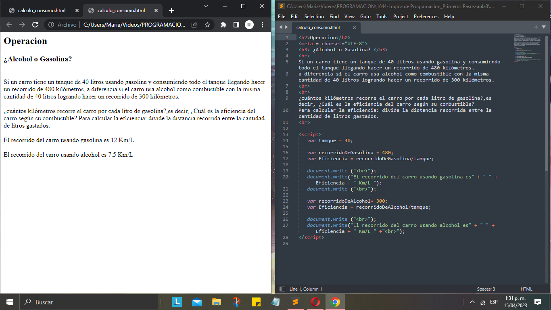This screenshot has height=310, width=551.
Task: Click the Buscar taskbar search box
Action: pos(89,302)
